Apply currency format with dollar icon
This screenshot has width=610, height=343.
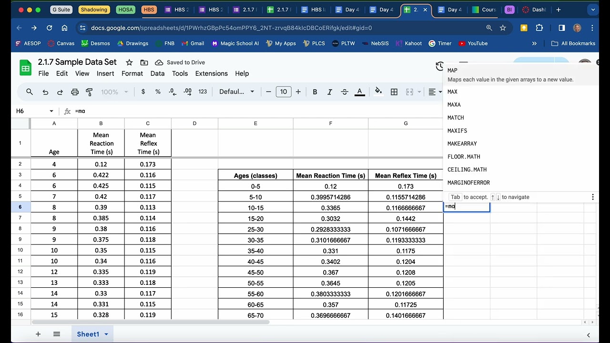(x=143, y=92)
